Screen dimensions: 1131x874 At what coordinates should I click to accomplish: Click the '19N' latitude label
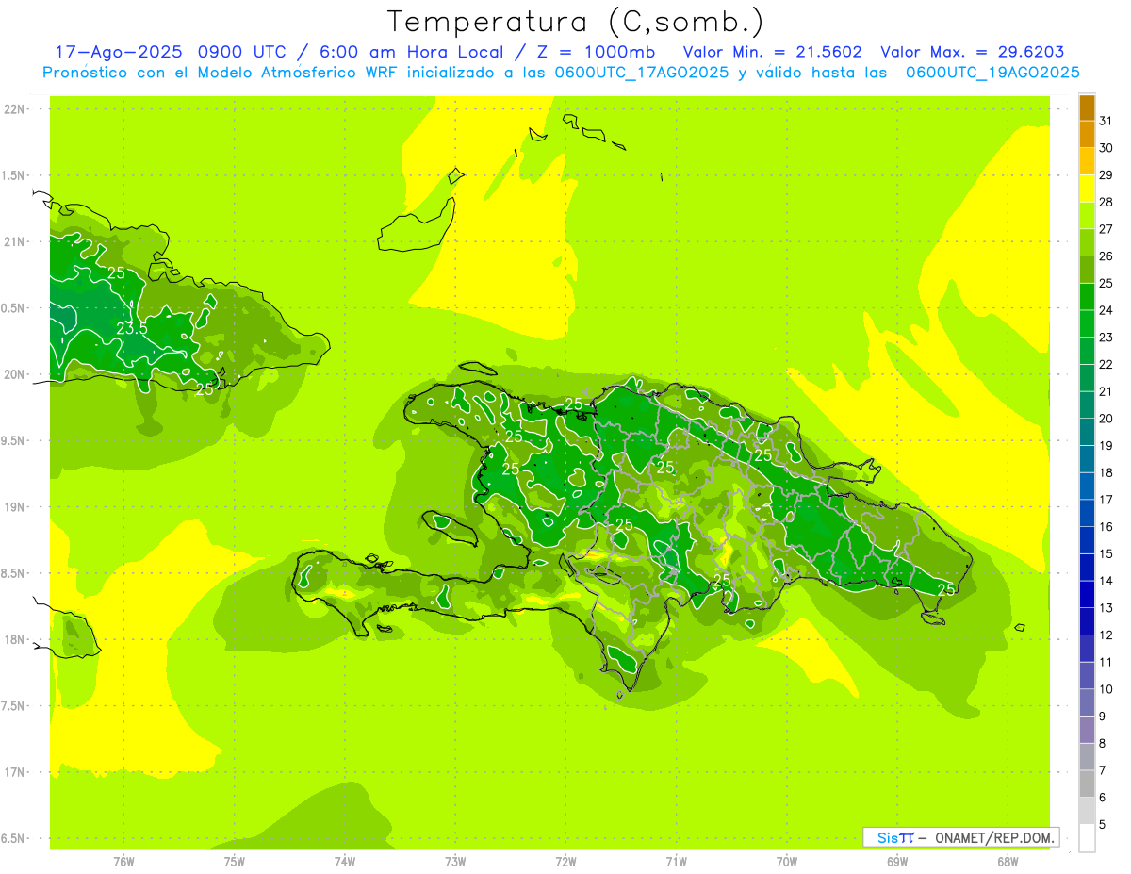pyautogui.click(x=15, y=507)
